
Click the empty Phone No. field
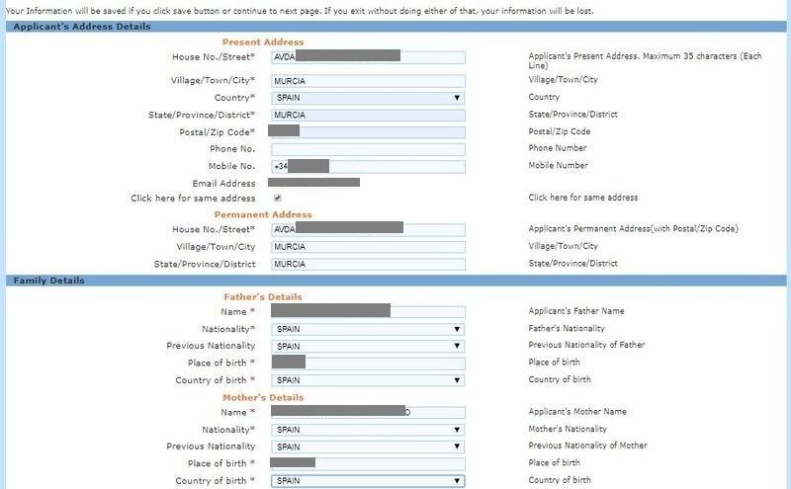pyautogui.click(x=368, y=149)
